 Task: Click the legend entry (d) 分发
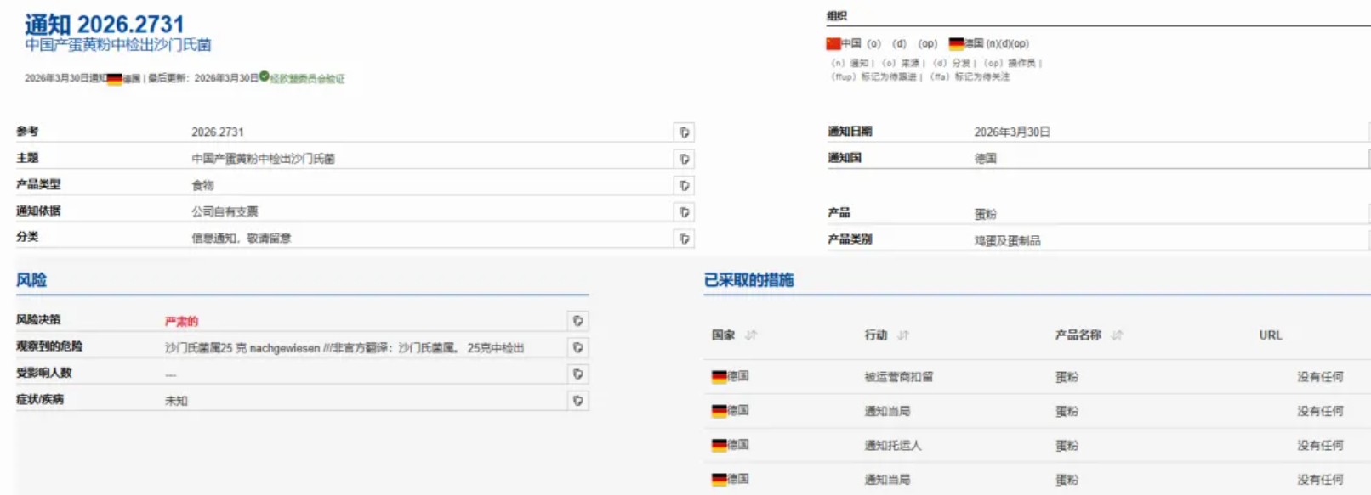[952, 64]
